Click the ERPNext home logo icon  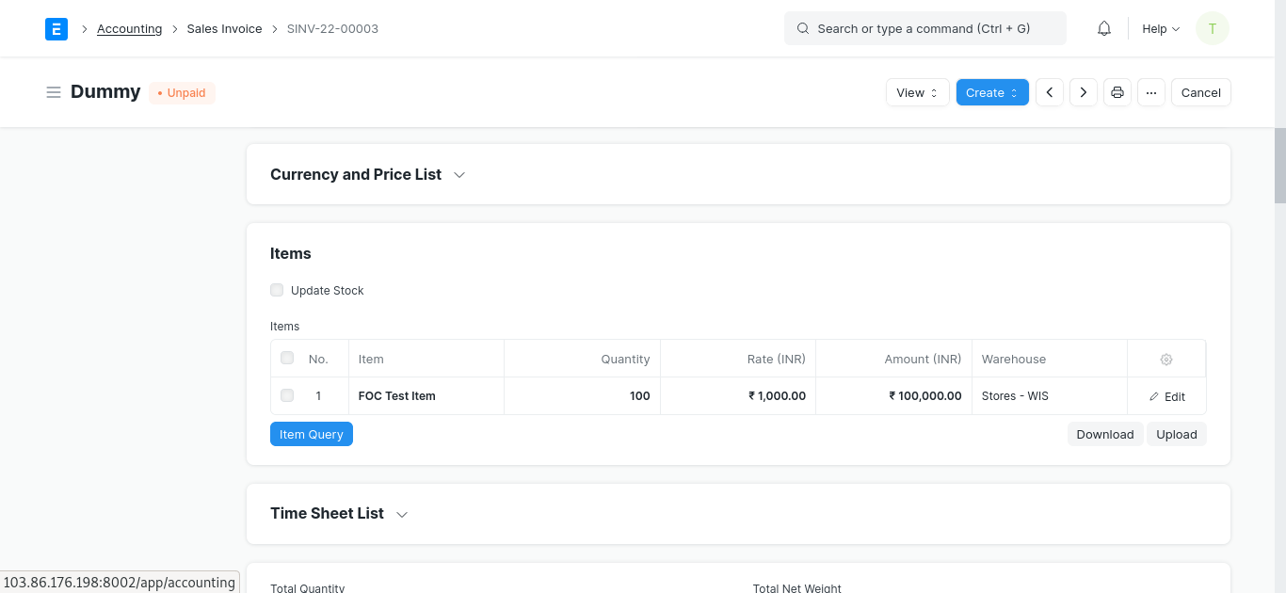point(56,29)
